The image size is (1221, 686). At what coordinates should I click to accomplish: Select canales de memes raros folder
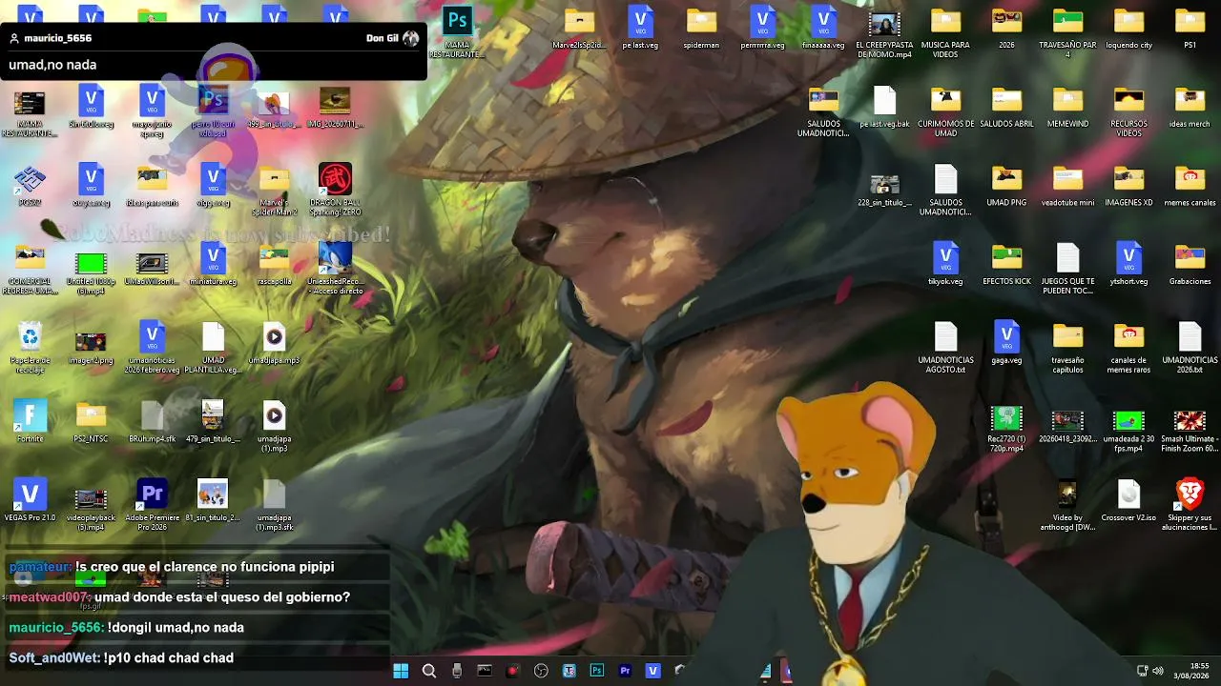[x=1128, y=346]
